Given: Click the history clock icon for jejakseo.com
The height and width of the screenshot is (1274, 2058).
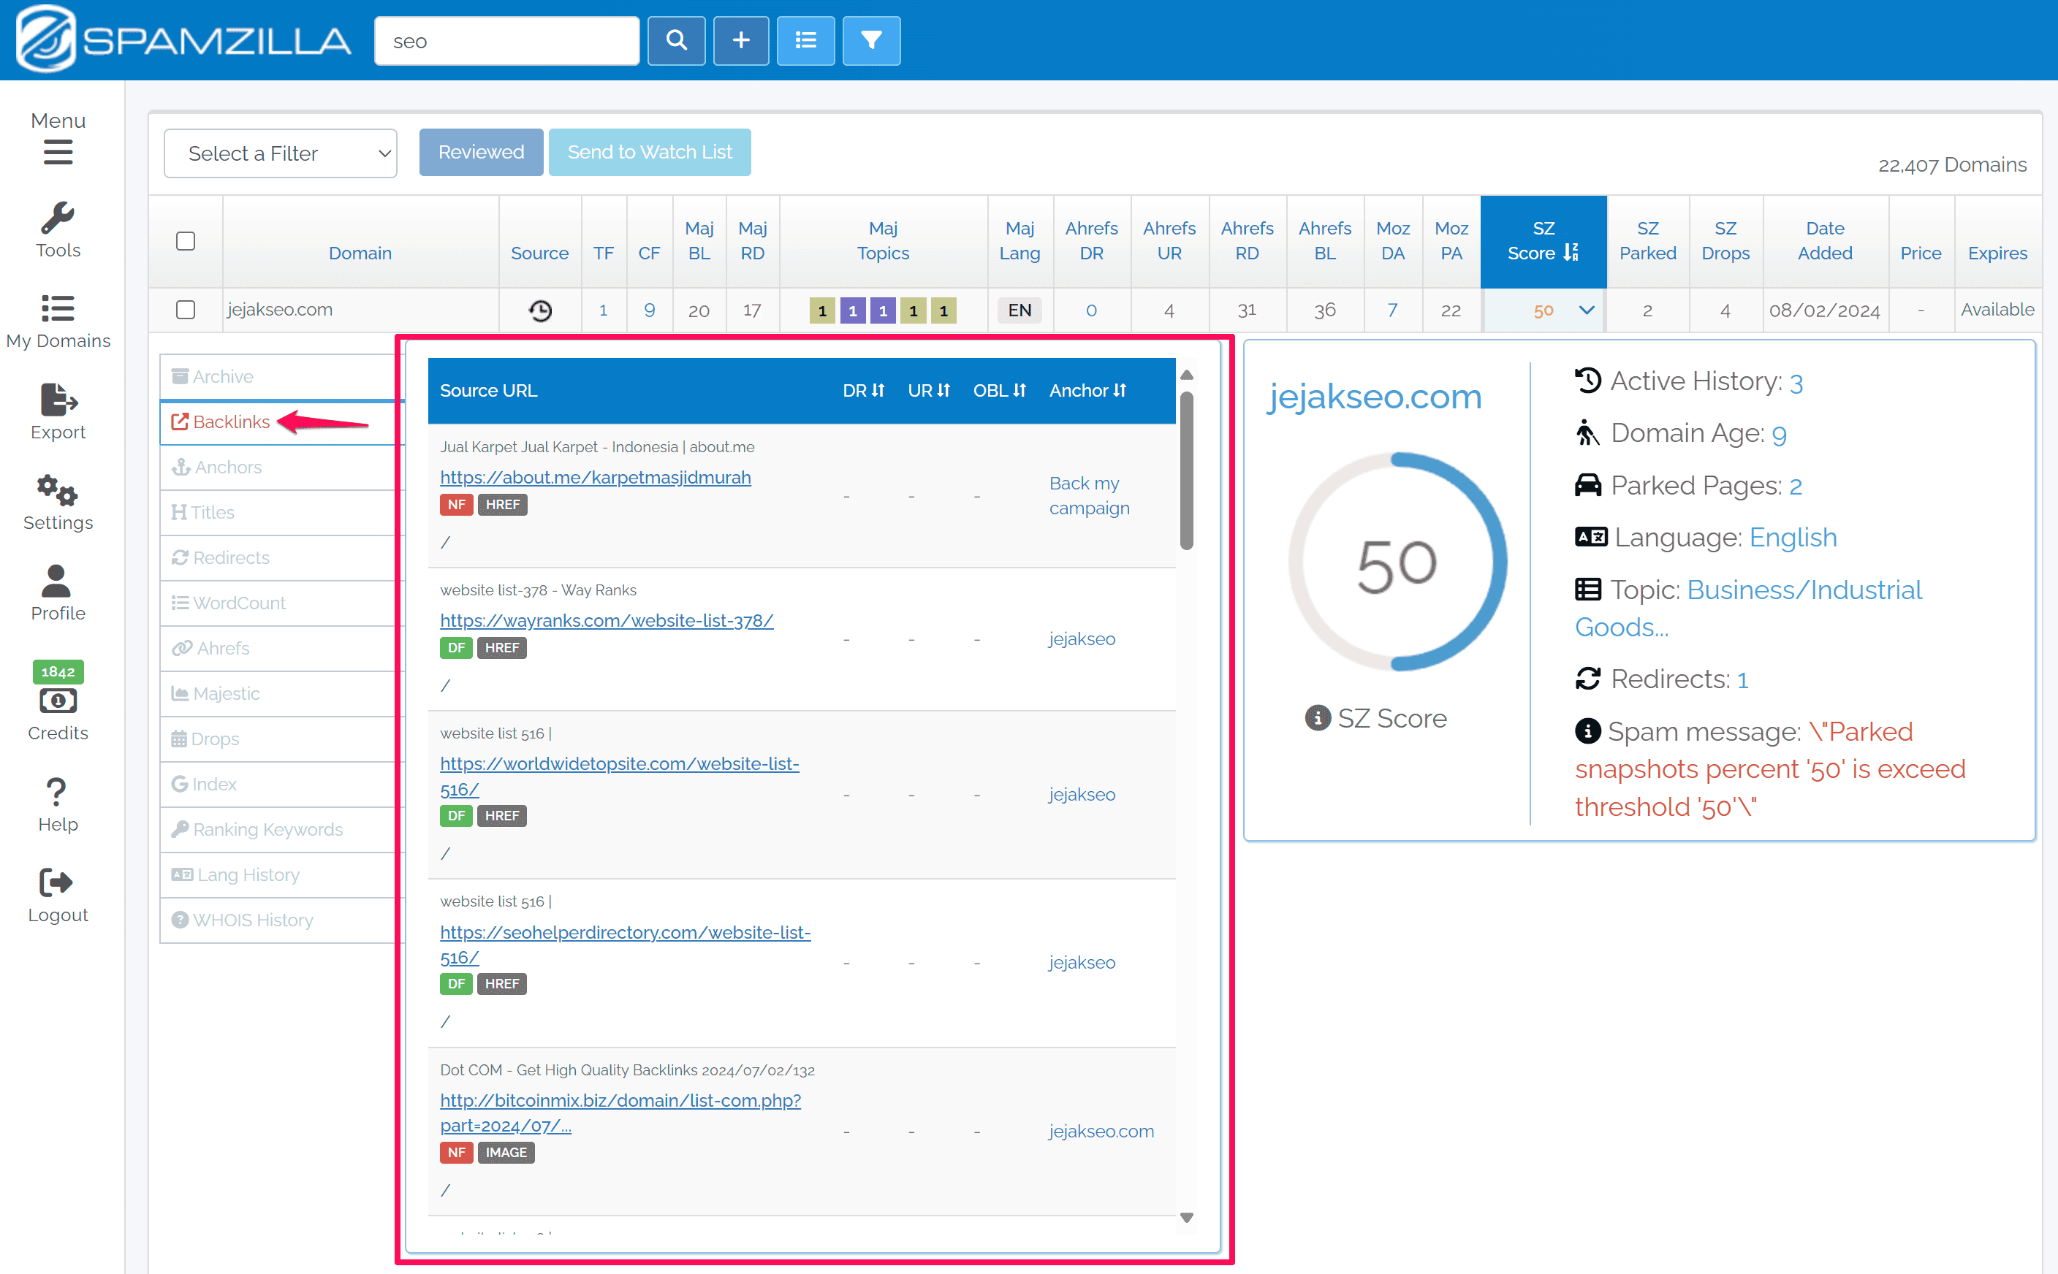Looking at the screenshot, I should [x=540, y=310].
